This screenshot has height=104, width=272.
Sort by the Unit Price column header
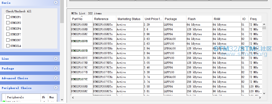153,19
